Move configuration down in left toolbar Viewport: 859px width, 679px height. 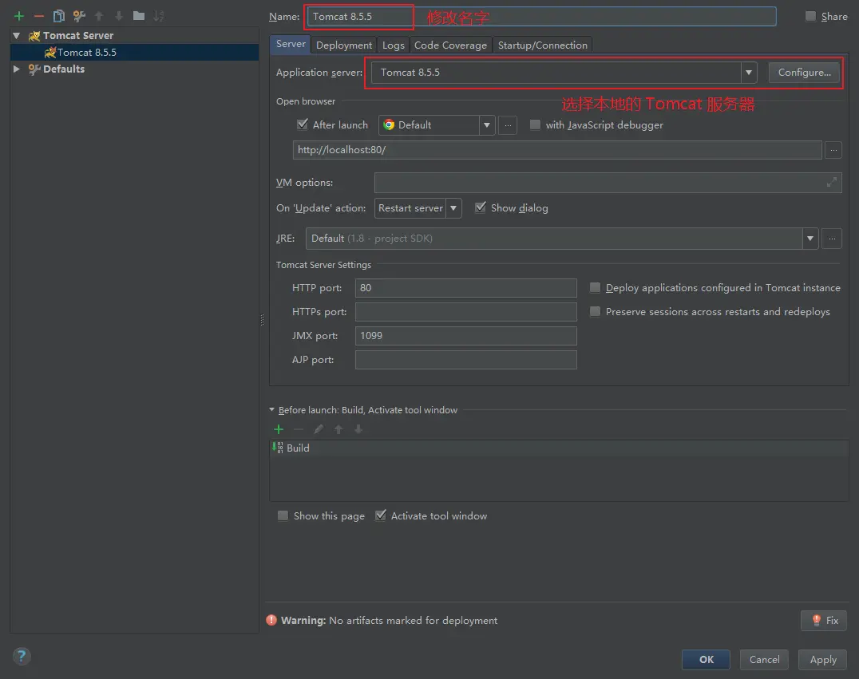[x=119, y=16]
